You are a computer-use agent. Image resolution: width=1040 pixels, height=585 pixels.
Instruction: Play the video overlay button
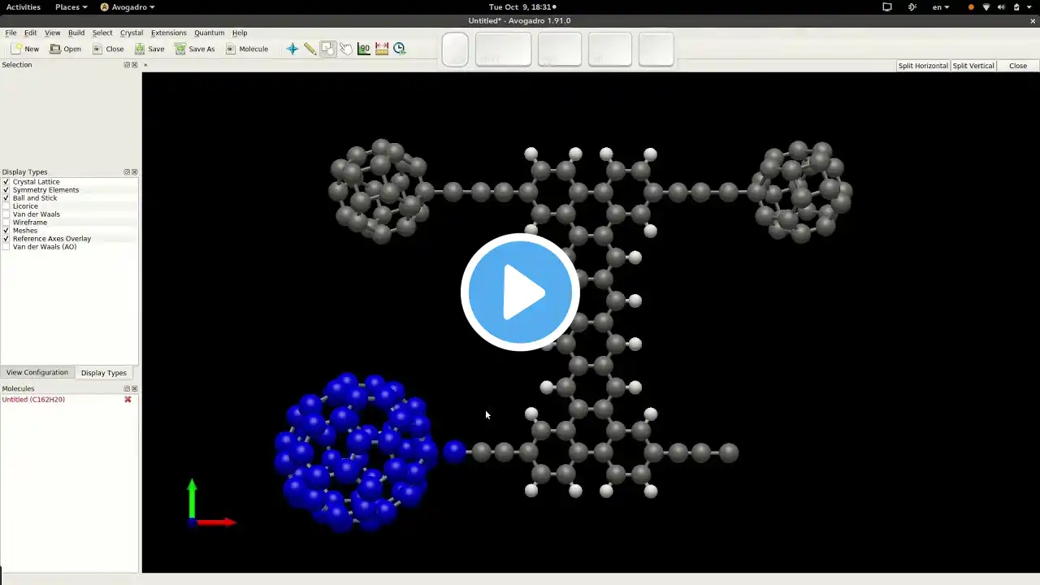(x=520, y=292)
